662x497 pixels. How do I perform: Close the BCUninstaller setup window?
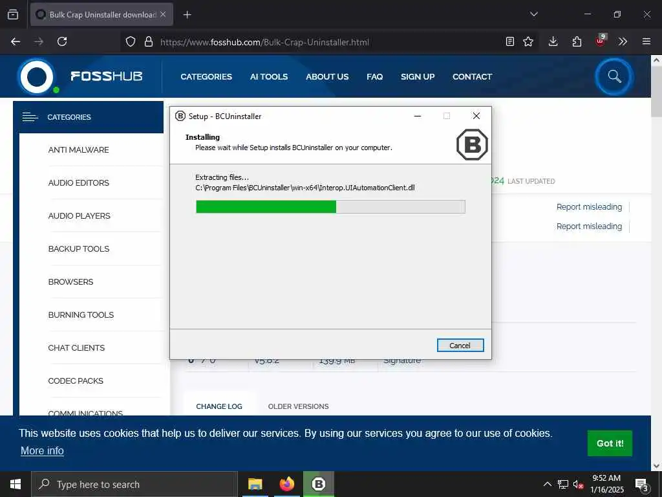[476, 116]
